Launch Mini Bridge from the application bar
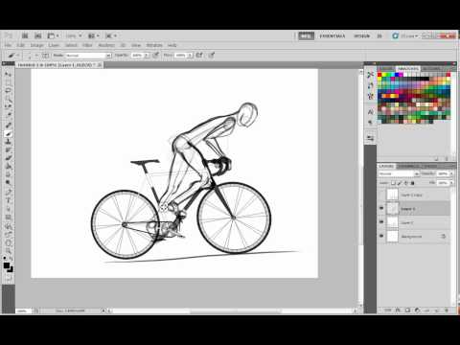This screenshot has height=345, width=460. pos(38,35)
